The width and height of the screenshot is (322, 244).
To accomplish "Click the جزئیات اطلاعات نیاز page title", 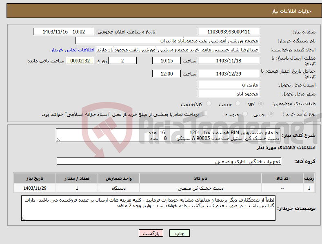I will point(292,11).
